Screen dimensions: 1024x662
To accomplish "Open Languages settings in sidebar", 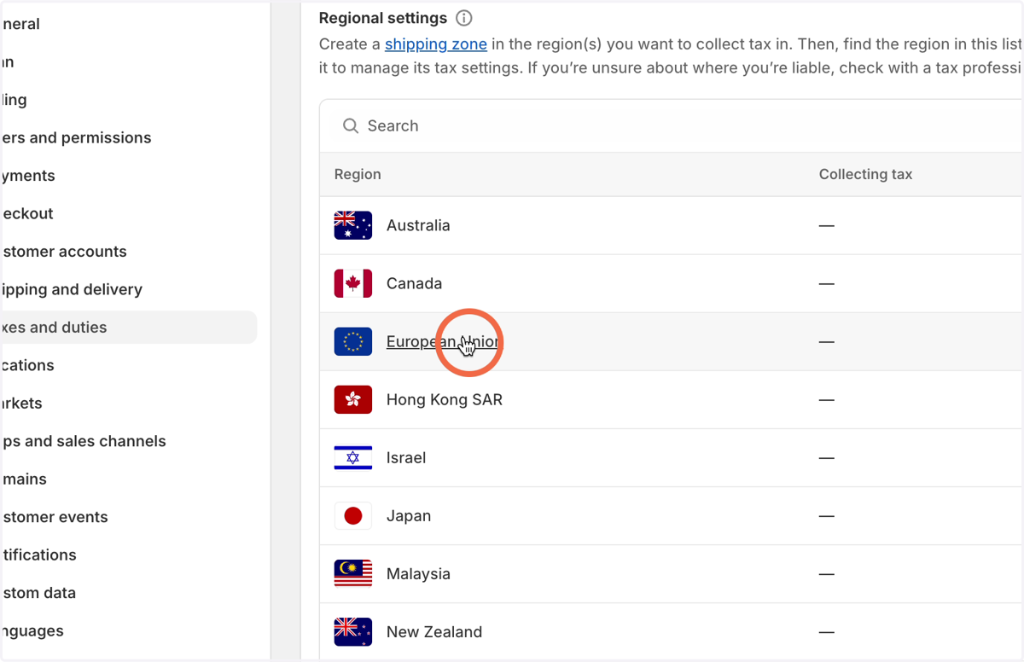I will pos(32,630).
